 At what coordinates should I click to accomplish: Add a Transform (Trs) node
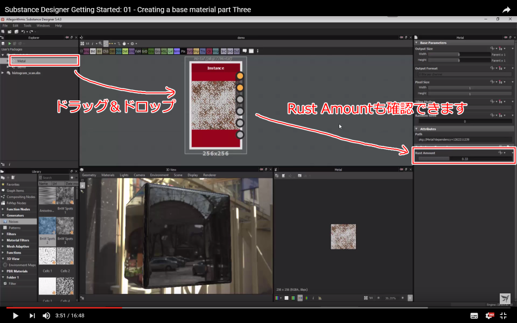[x=202, y=52]
